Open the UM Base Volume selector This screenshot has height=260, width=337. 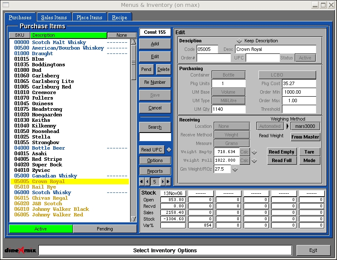(229, 92)
